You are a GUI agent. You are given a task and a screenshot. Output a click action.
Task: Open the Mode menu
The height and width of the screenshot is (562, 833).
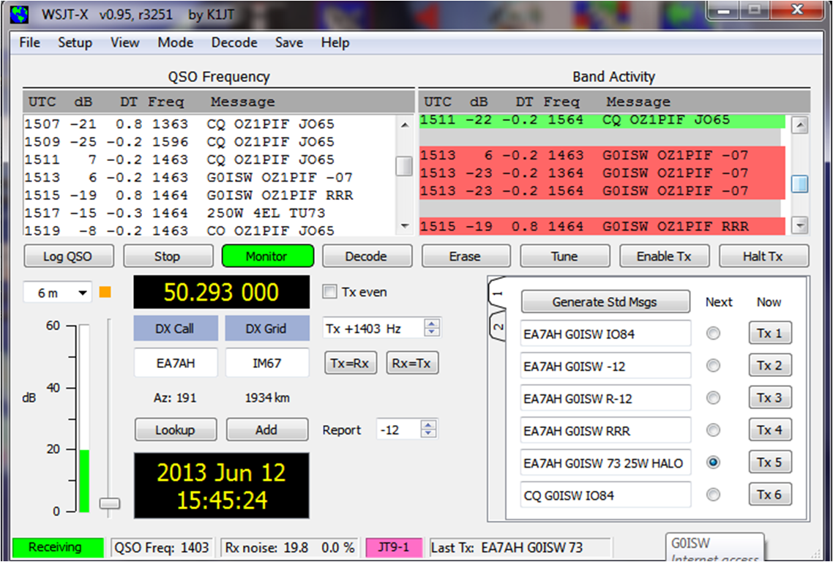(x=176, y=42)
